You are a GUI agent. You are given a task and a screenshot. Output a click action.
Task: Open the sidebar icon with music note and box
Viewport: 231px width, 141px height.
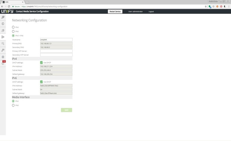tap(3, 50)
